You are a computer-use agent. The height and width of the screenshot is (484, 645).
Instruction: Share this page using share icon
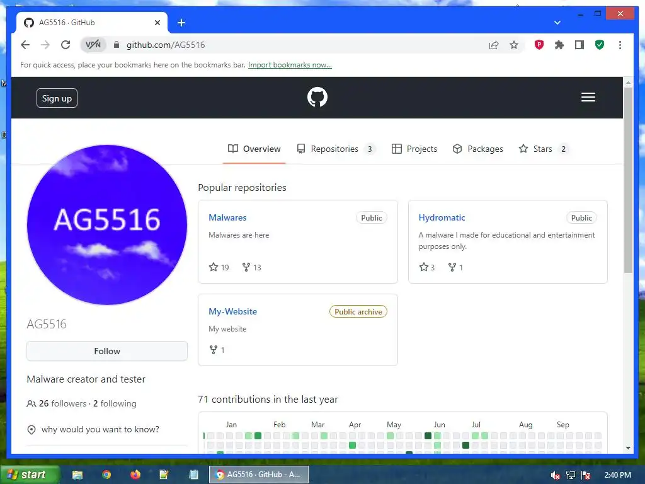click(x=494, y=45)
